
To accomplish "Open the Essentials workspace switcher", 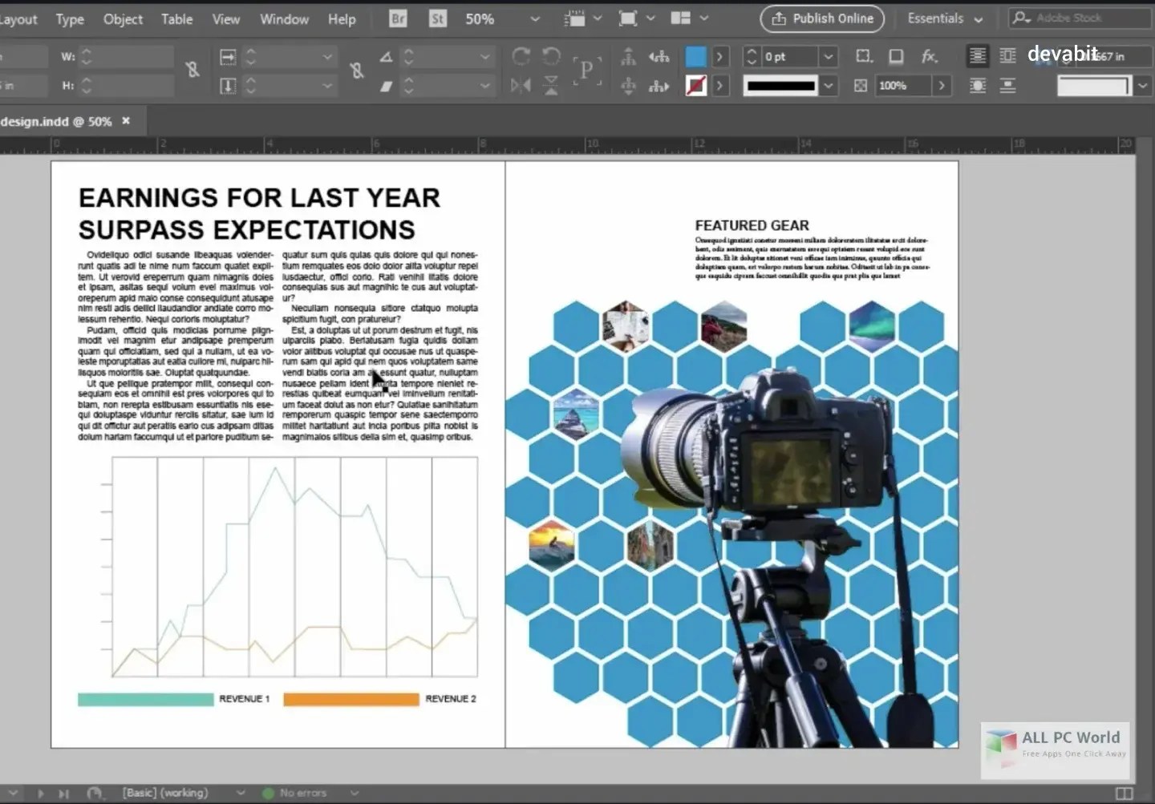I will pos(944,18).
